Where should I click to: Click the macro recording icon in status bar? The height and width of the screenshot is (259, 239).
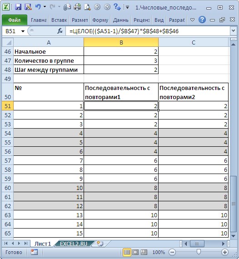pyautogui.click(x=34, y=252)
